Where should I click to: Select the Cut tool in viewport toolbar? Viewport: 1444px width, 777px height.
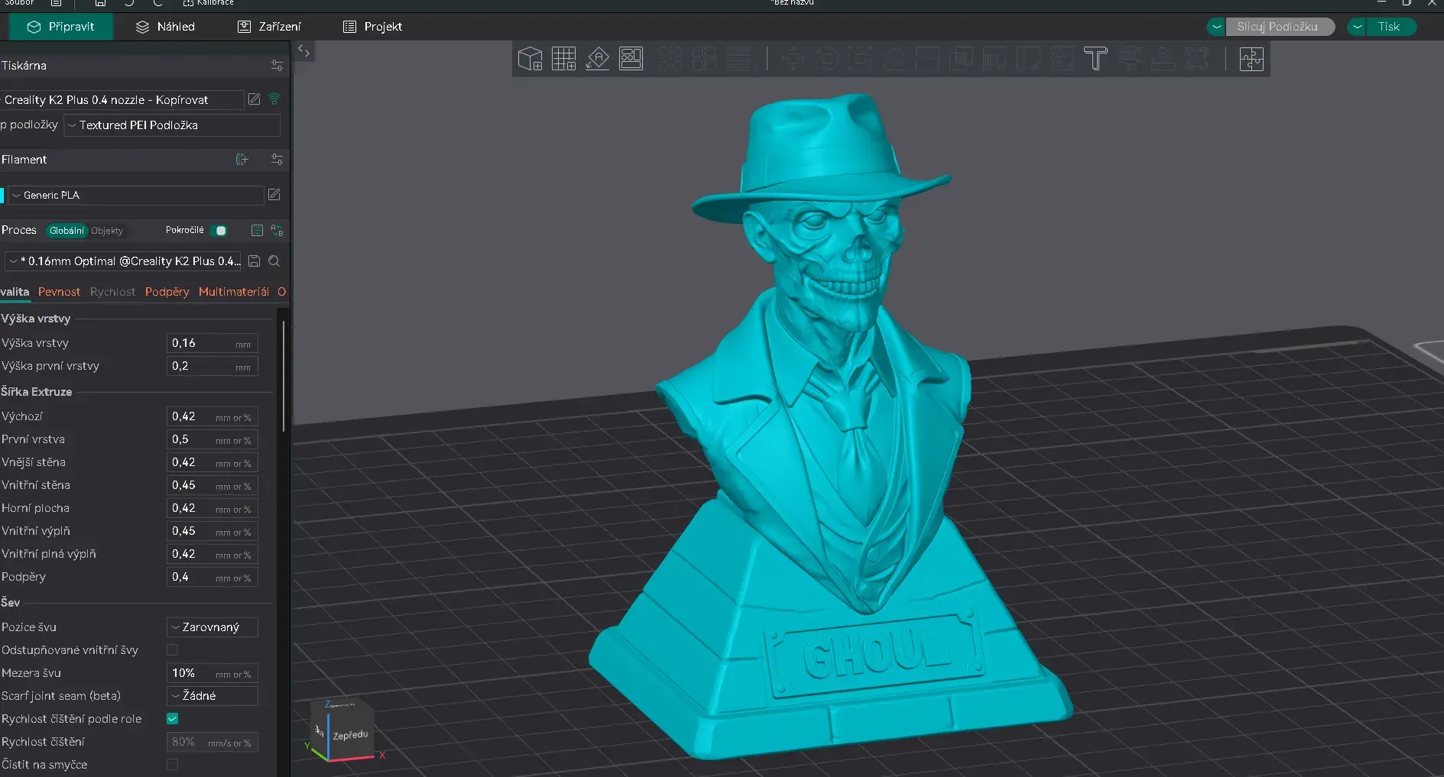click(927, 59)
